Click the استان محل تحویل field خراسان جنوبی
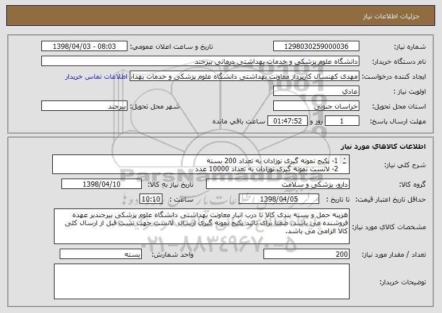 pyautogui.click(x=316, y=106)
